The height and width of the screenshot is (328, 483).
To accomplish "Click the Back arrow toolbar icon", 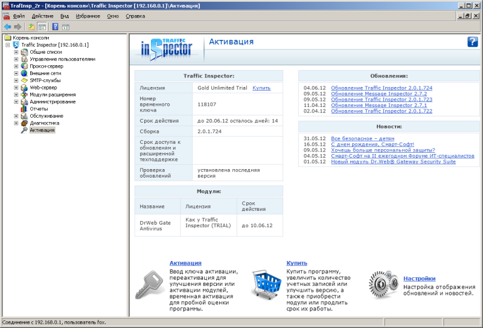I will click(7, 27).
